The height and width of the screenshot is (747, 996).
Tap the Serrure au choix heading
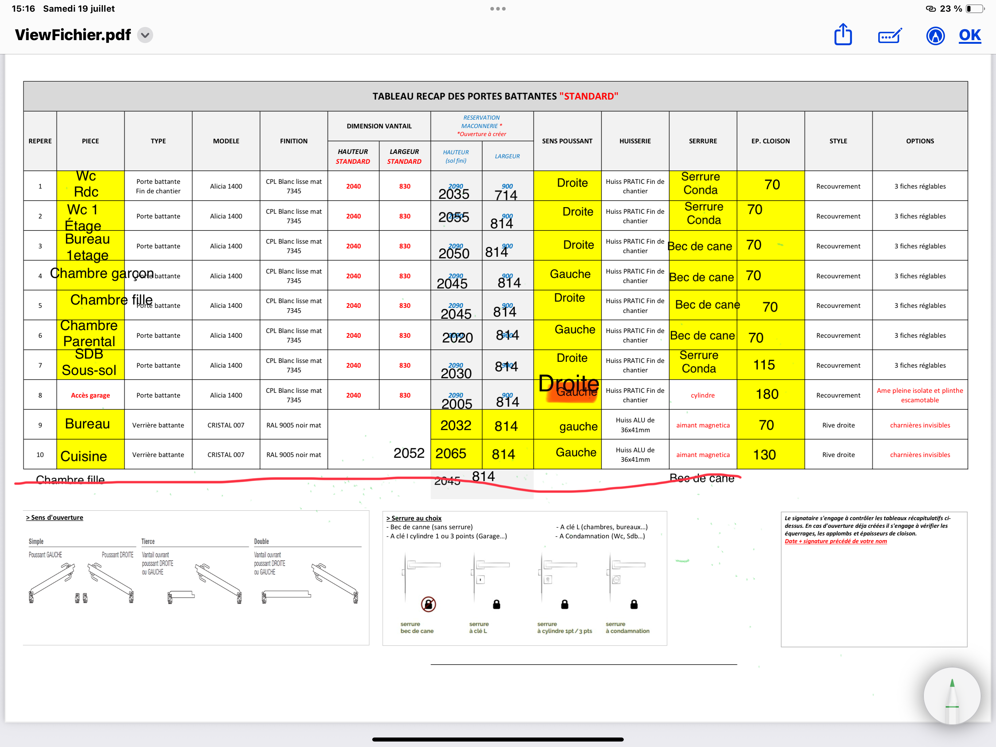click(414, 518)
